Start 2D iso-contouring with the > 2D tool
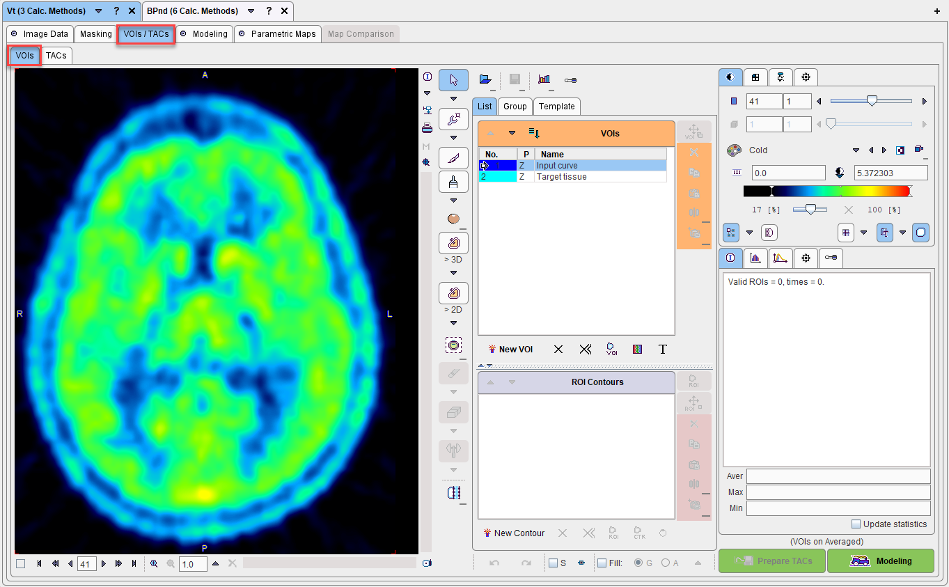This screenshot has width=949, height=587. 453,293
